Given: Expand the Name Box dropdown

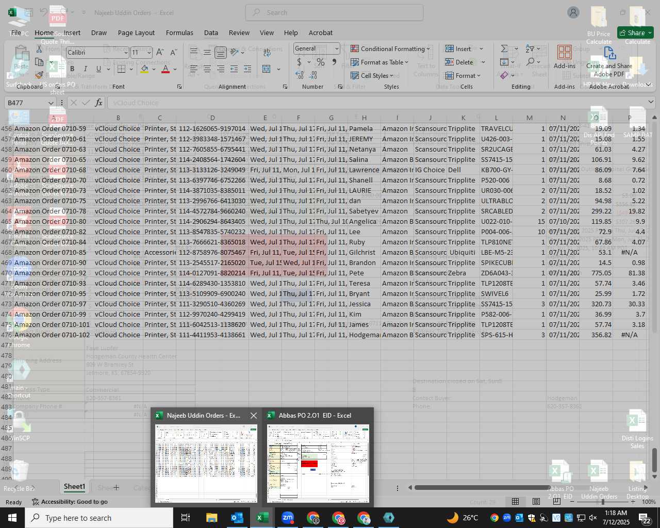Looking at the screenshot, I should [51, 103].
